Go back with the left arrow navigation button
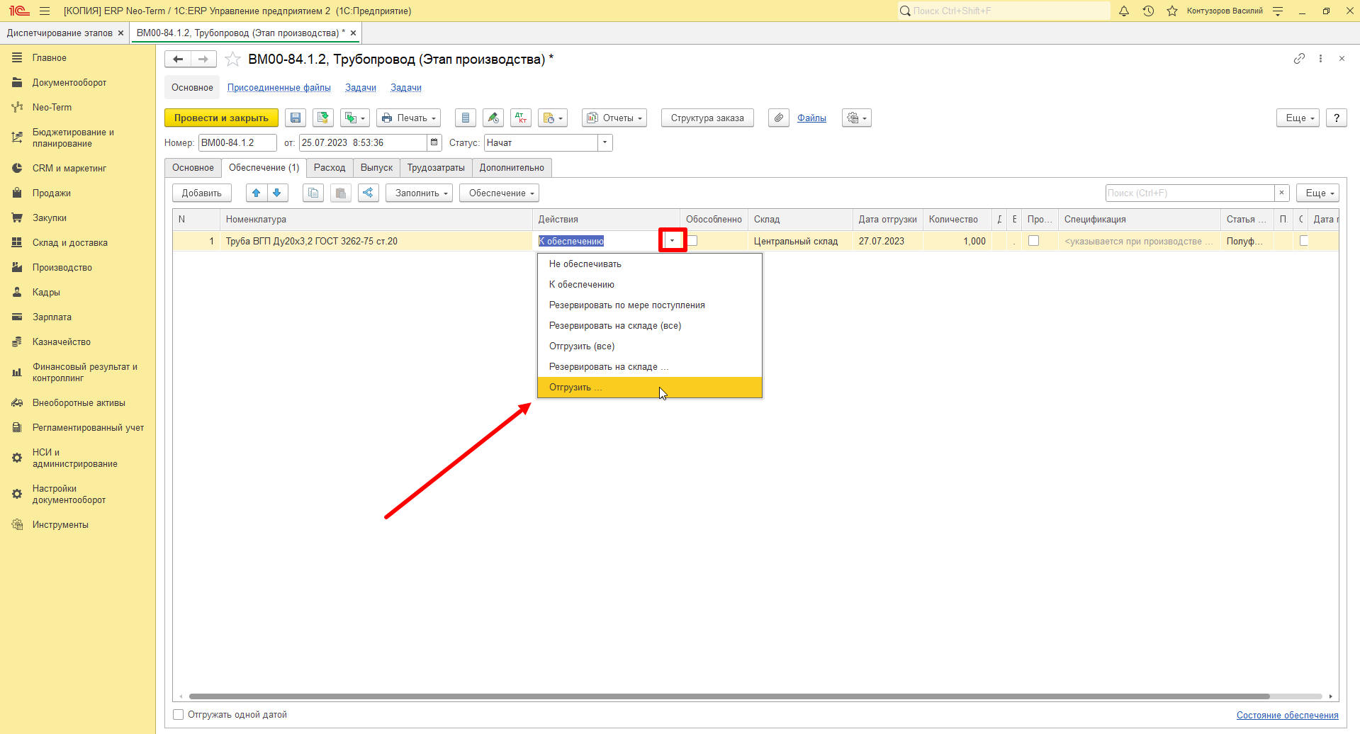The height and width of the screenshot is (734, 1360). point(178,60)
